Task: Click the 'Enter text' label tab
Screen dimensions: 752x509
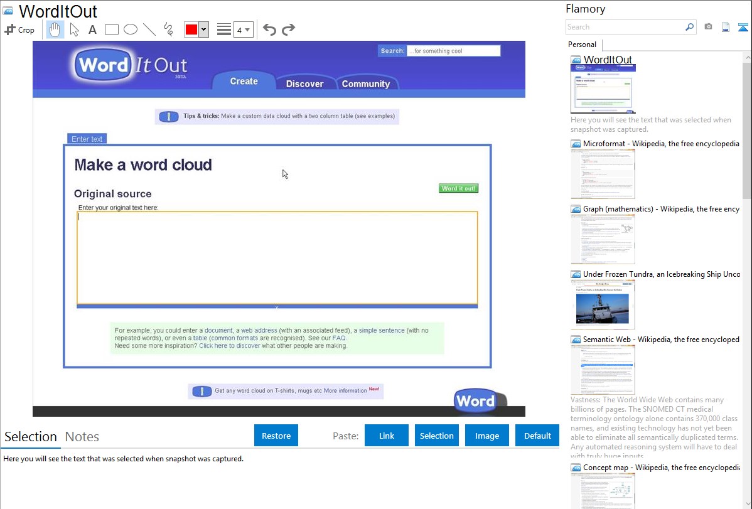Action: tap(87, 139)
